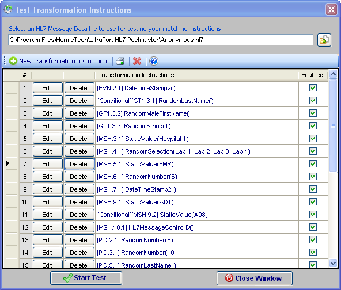Click the green plus New Transformation Instruction
This screenshot has width=341, height=290.
coord(58,61)
